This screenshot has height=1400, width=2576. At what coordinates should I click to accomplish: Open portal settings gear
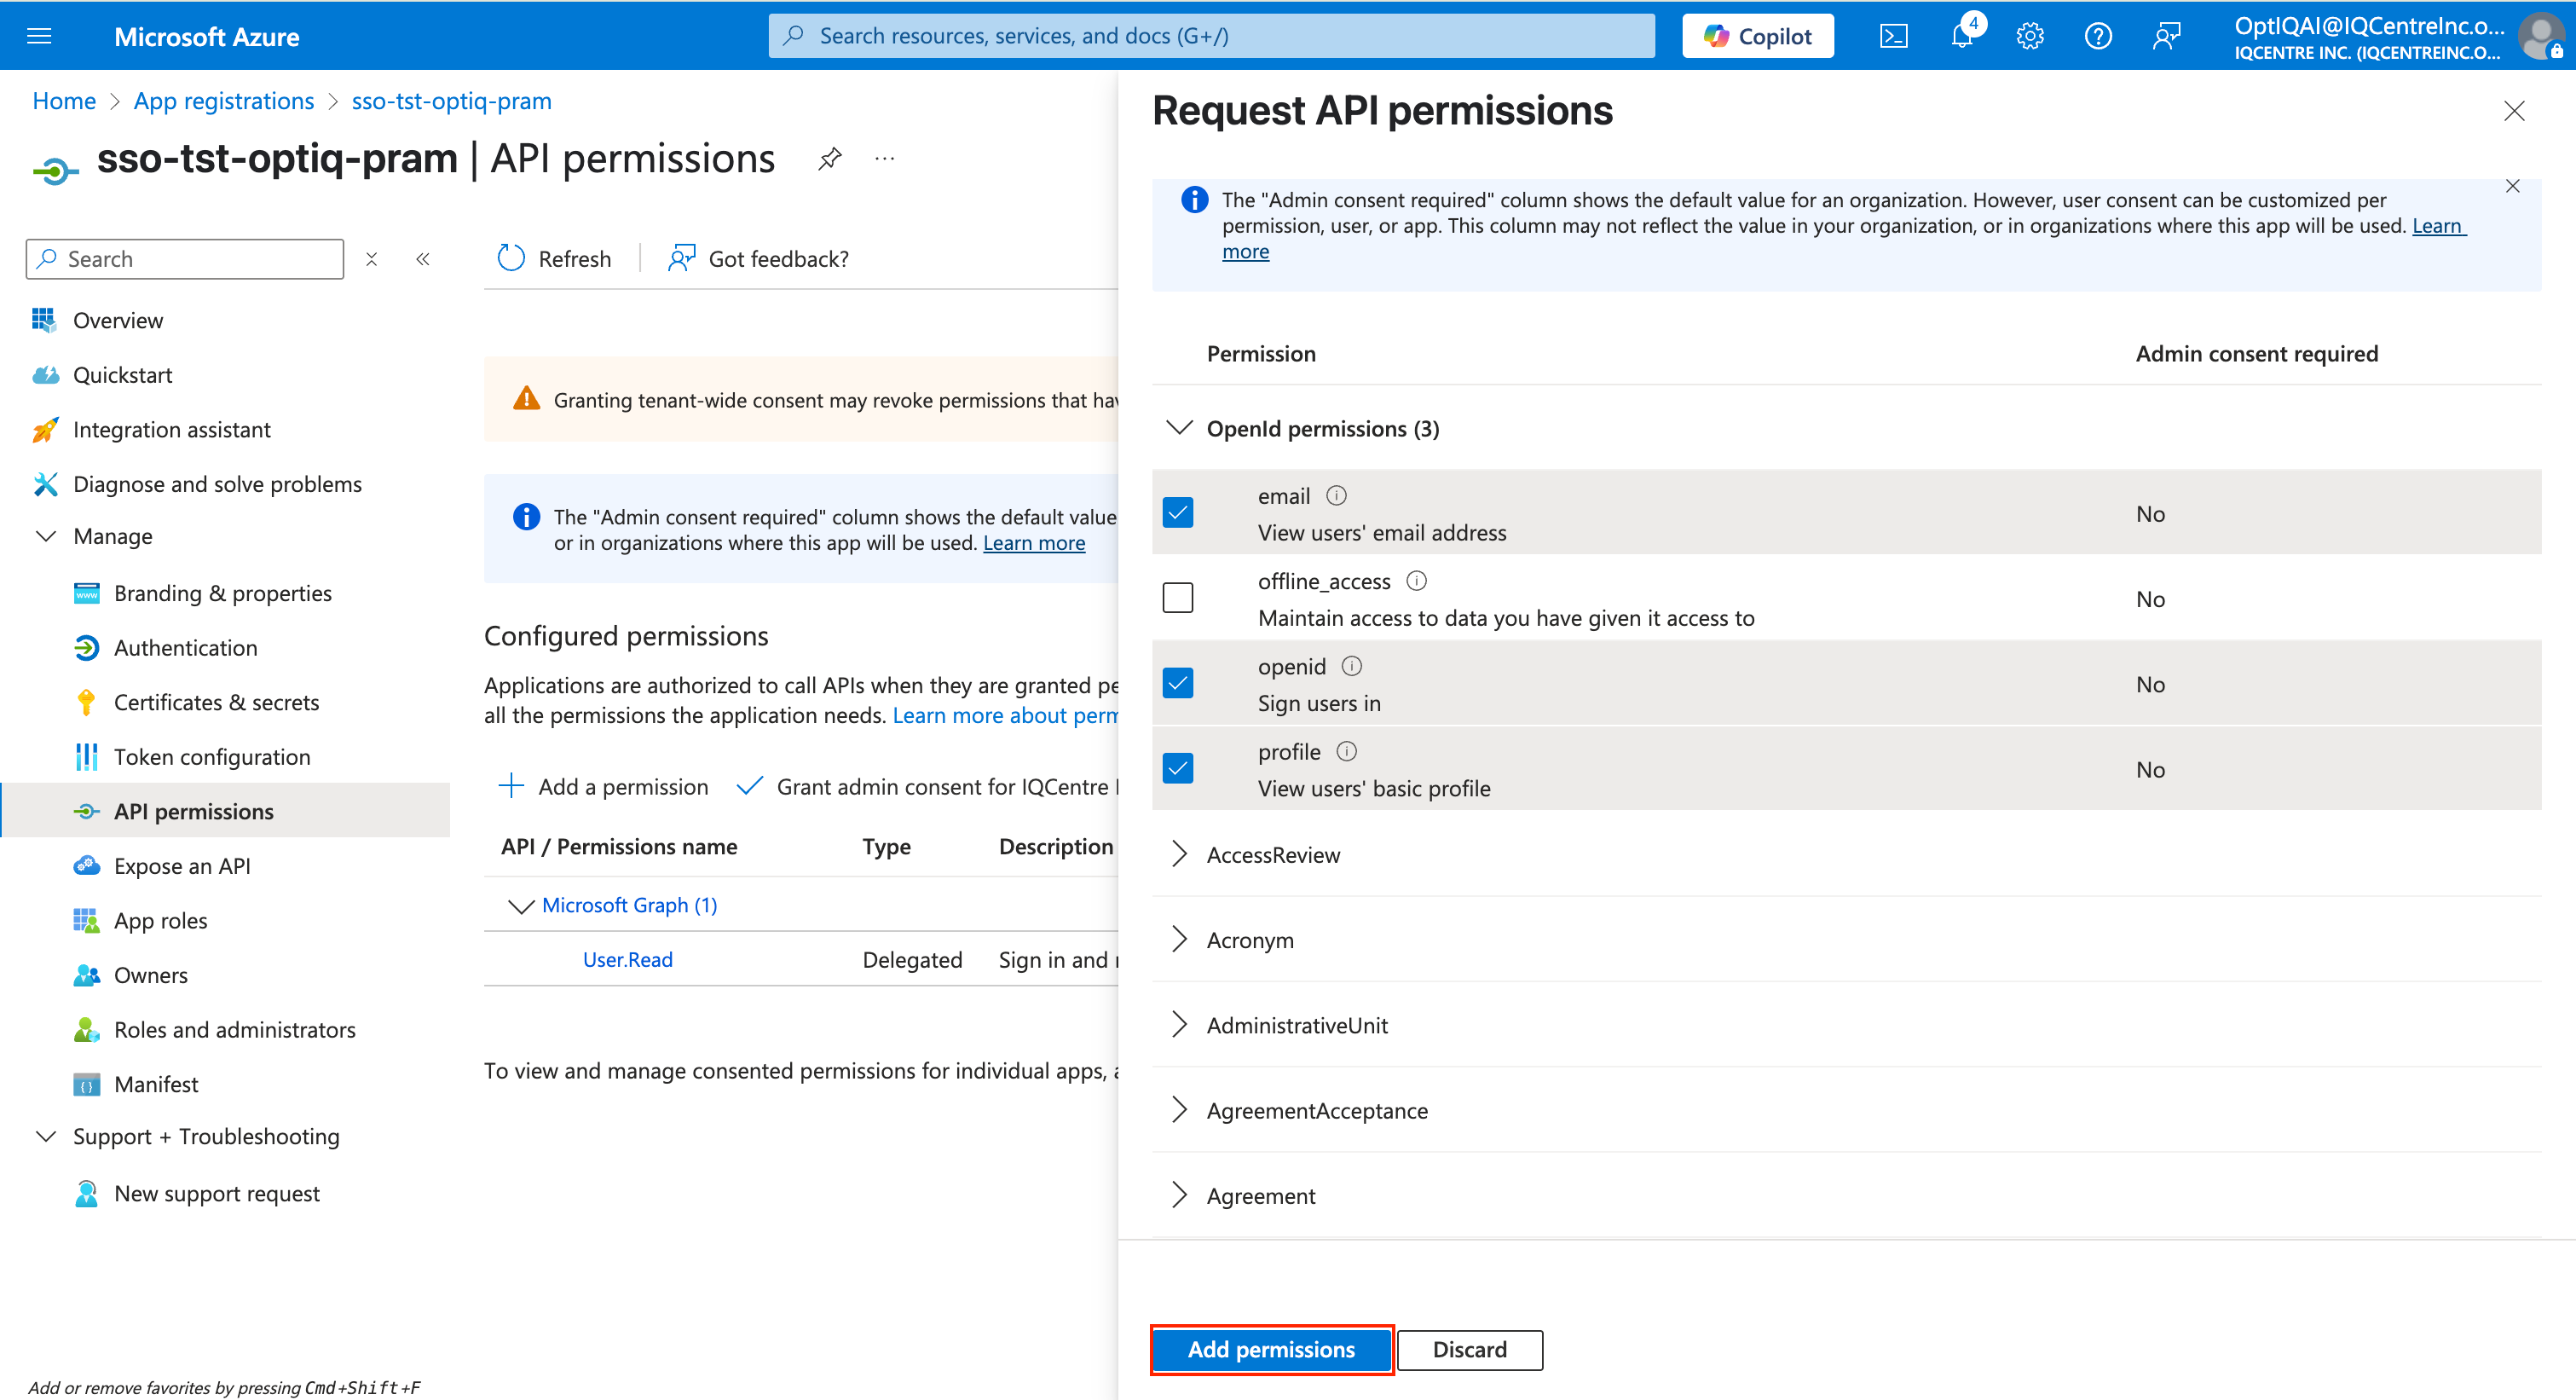(x=2030, y=37)
